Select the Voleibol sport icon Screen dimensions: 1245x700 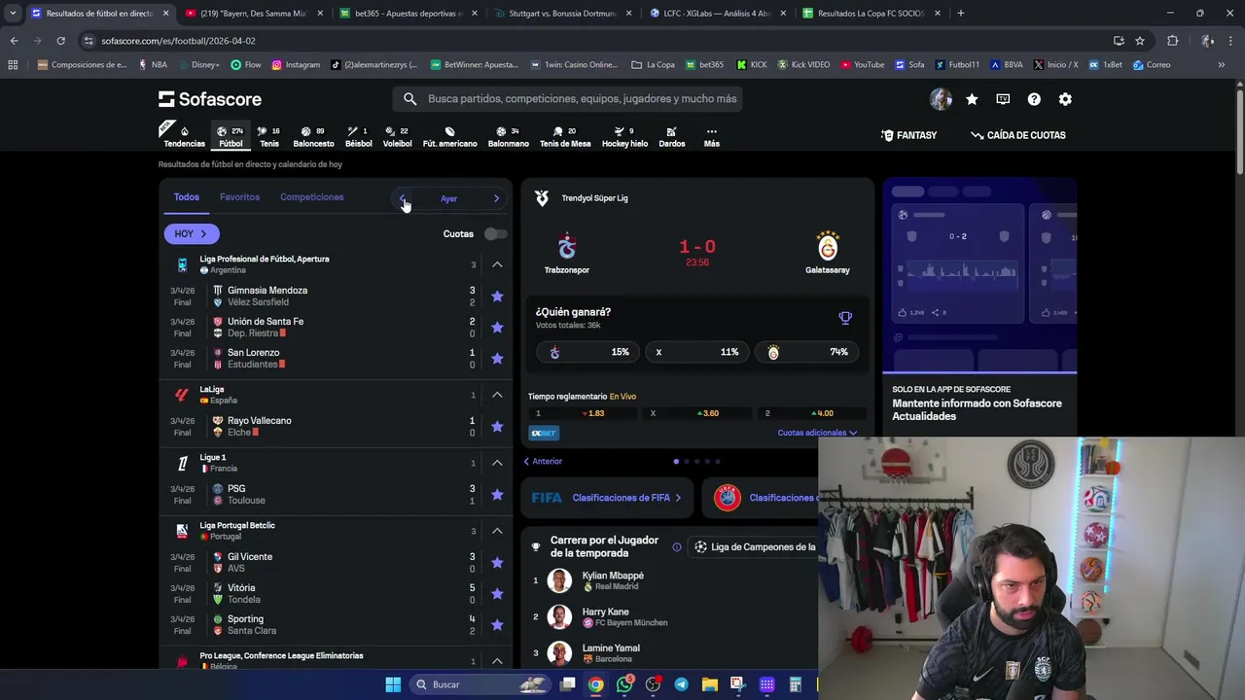tap(397, 136)
